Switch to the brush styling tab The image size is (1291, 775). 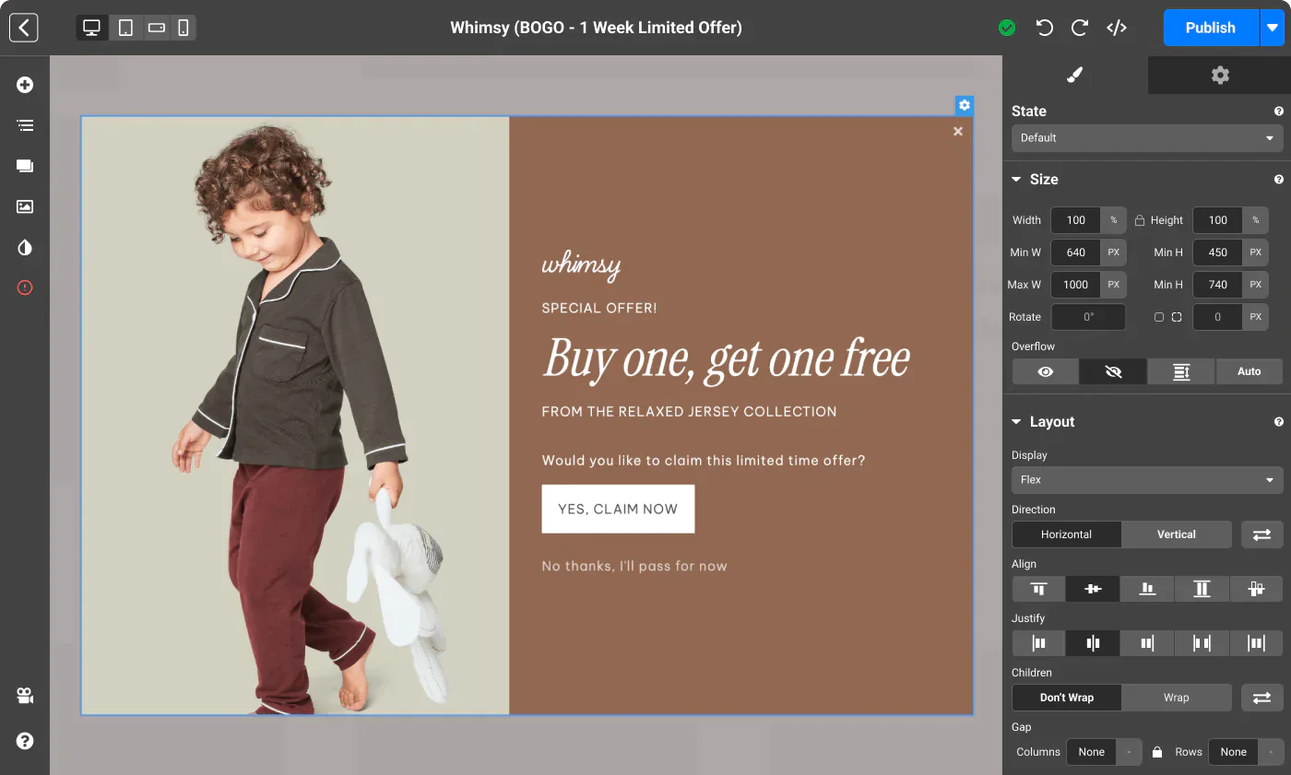tap(1075, 75)
